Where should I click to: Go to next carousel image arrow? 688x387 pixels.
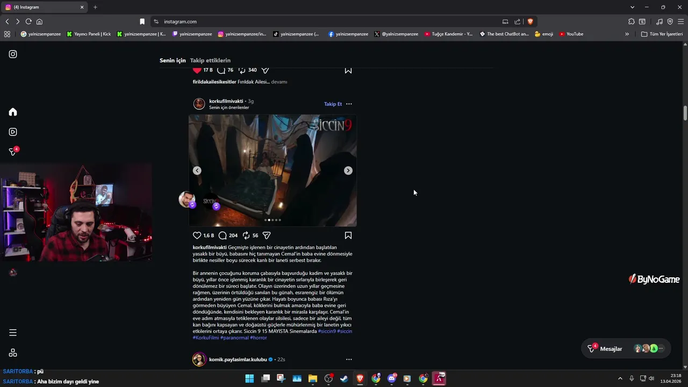click(x=348, y=170)
